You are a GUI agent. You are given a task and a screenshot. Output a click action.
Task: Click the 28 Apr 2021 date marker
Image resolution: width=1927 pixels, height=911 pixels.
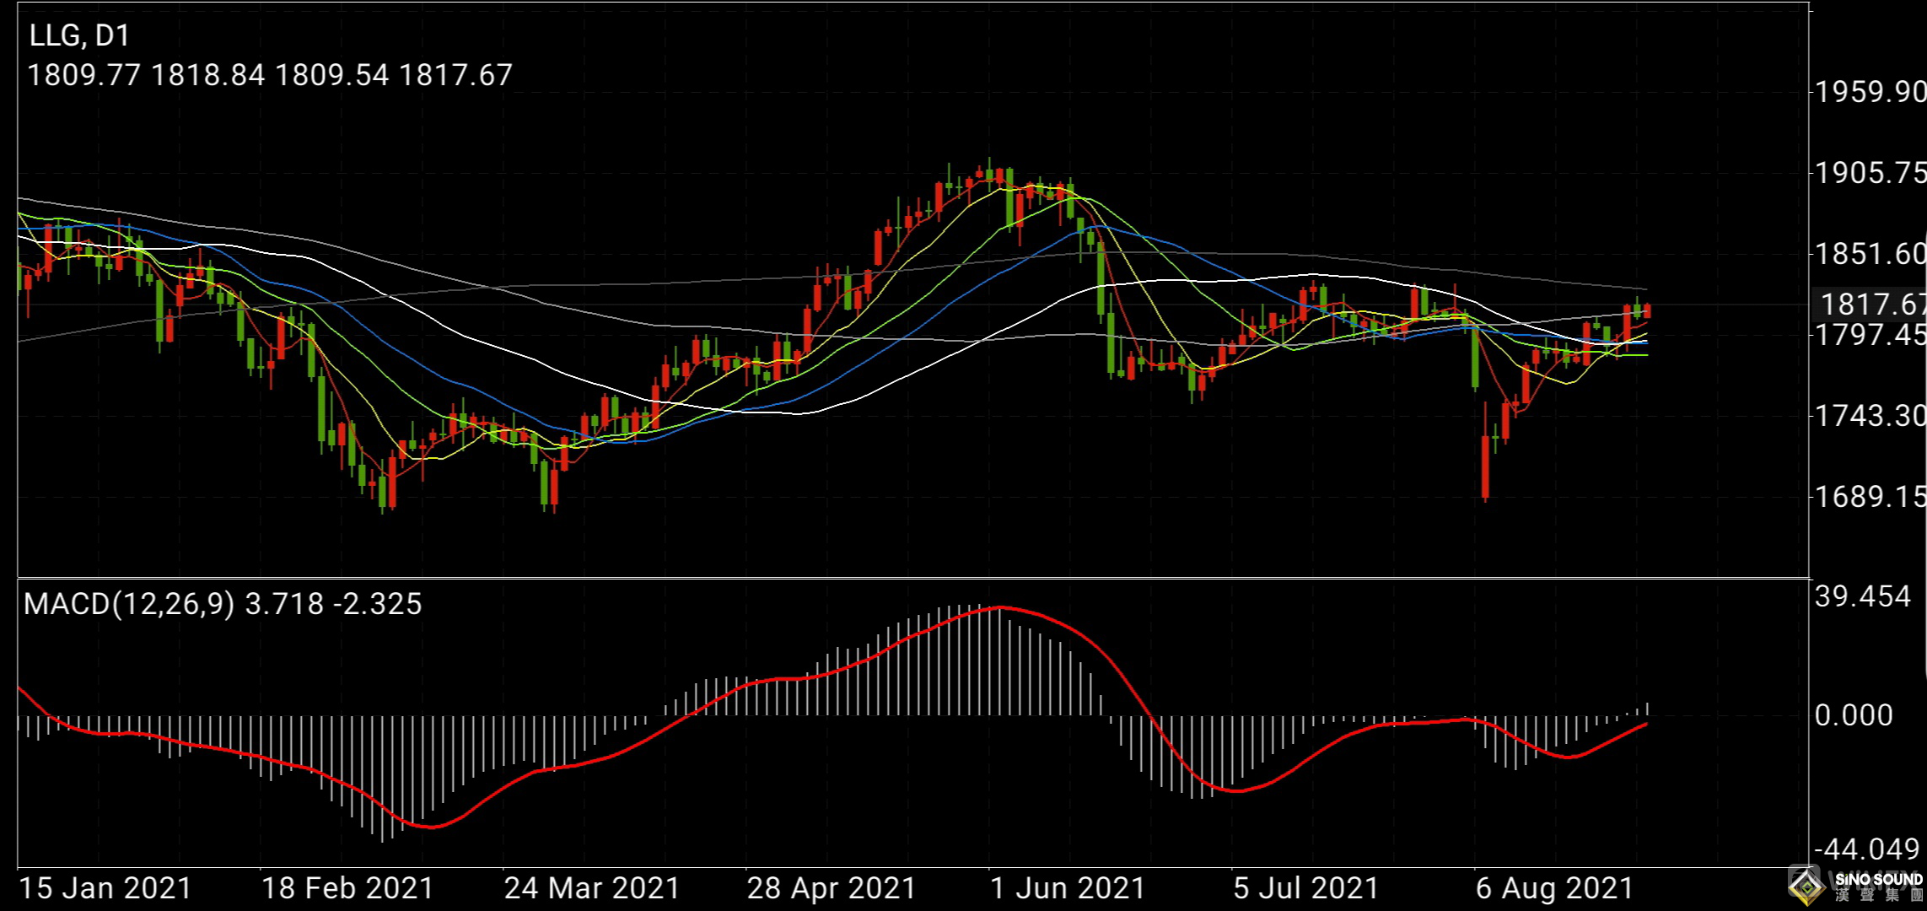tap(831, 888)
